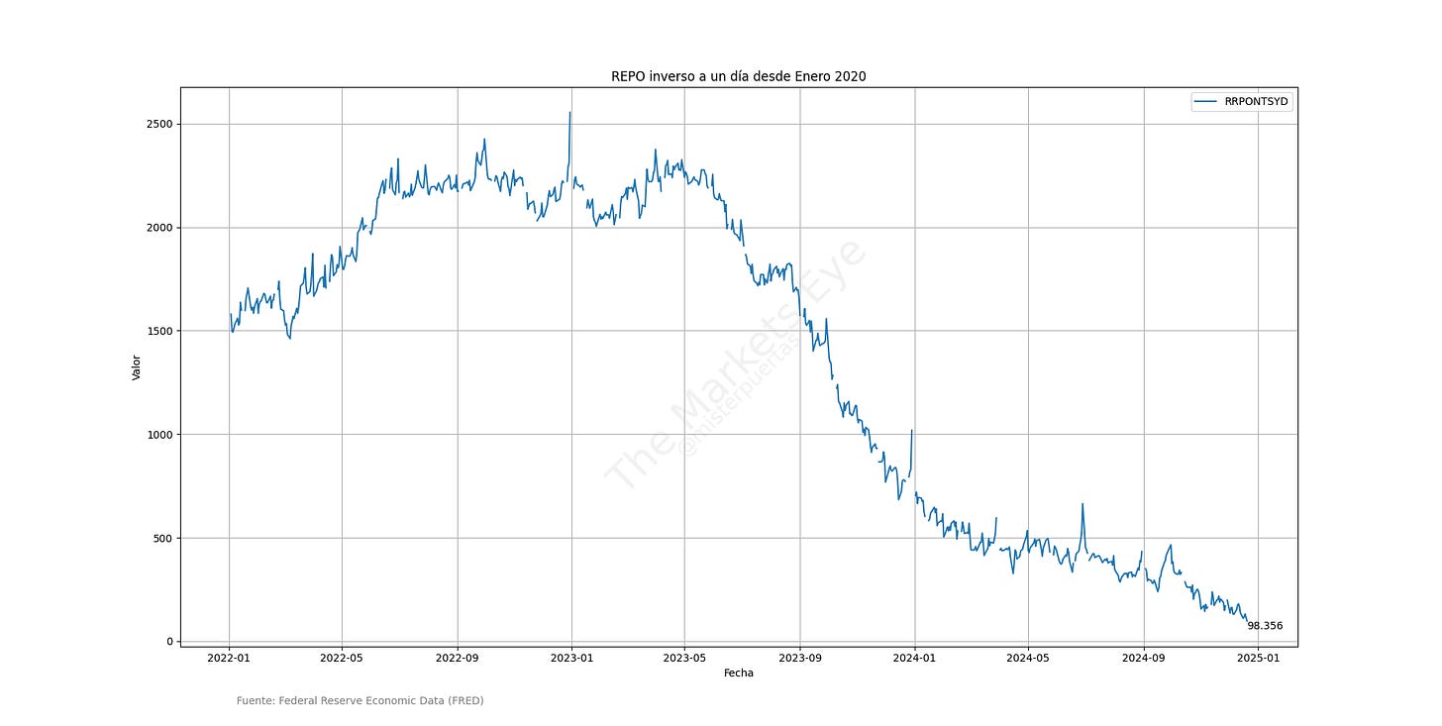Click the line spike near 1000 before 2024-01
The image size is (1442, 726).
coord(911,431)
